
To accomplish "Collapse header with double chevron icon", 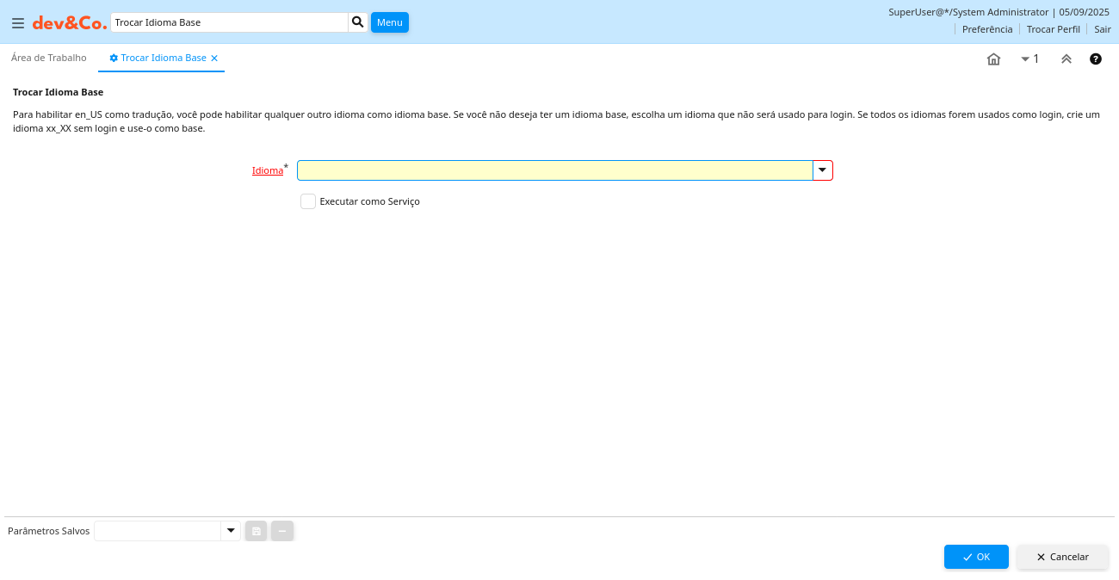I will [1066, 59].
